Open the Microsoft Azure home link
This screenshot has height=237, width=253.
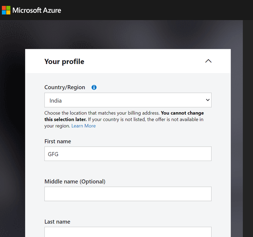pos(37,10)
